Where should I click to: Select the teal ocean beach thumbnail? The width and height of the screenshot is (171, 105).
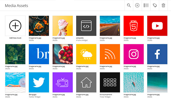tap(157, 82)
